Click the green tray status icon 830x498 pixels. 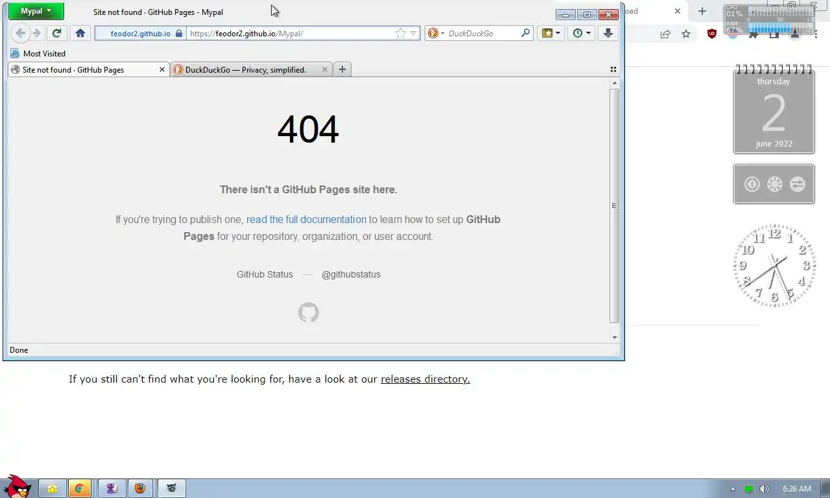(x=749, y=489)
